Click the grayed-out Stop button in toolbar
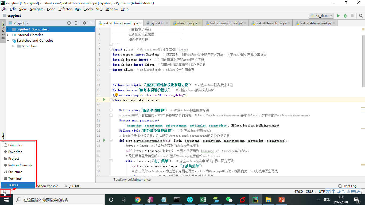This screenshot has width=365, height=205. 352,16
